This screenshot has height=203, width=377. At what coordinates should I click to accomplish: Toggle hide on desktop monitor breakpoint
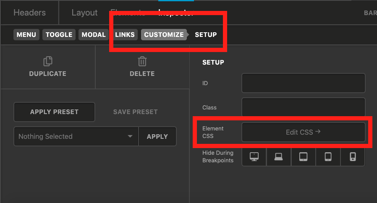point(254,156)
